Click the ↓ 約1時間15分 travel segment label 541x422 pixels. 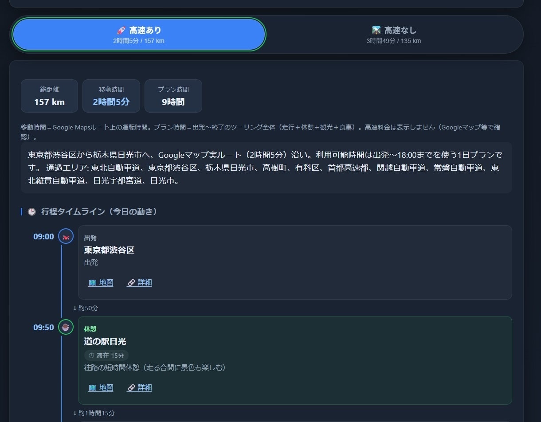pos(94,413)
